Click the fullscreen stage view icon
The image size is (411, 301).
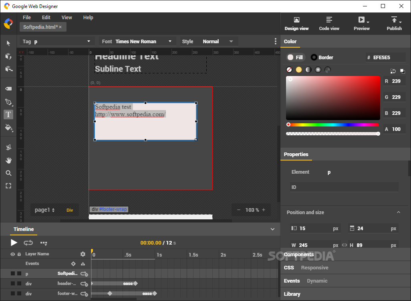(8, 186)
